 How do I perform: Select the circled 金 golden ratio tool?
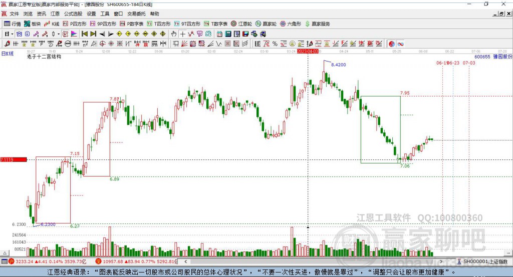click(x=292, y=44)
